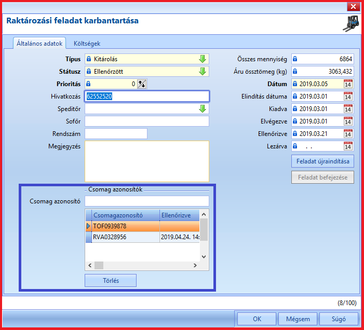The height and width of the screenshot is (330, 364).
Task: Open calendar for Ellenőrizve date
Action: (x=347, y=134)
